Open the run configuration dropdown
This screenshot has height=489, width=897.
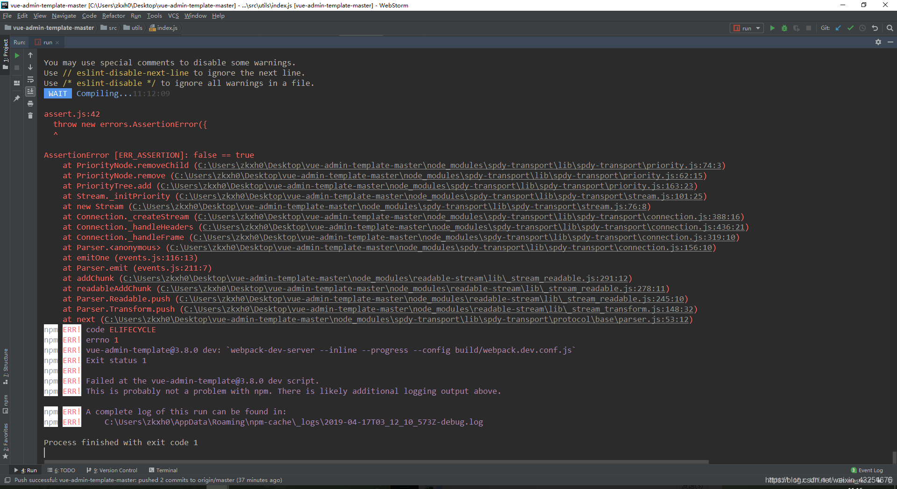pyautogui.click(x=747, y=28)
